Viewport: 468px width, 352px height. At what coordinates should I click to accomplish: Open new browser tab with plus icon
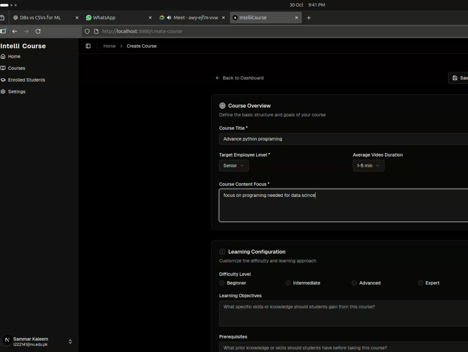(x=309, y=18)
